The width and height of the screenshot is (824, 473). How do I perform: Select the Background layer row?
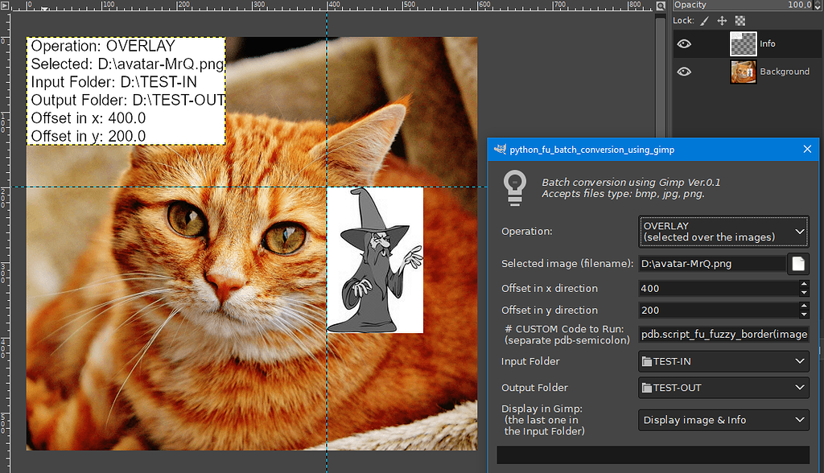[x=785, y=71]
